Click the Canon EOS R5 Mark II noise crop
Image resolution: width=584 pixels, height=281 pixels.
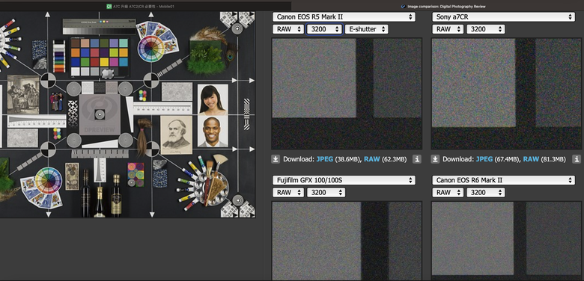347,93
